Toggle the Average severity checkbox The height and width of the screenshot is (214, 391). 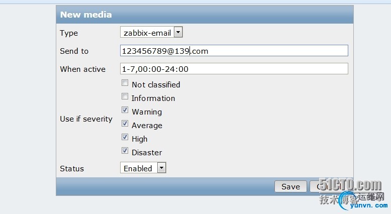[x=125, y=124]
